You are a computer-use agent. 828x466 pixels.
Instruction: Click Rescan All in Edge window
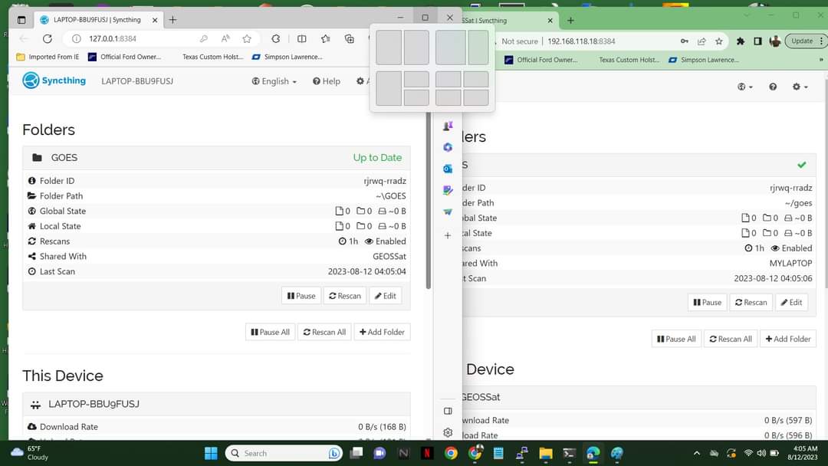point(324,332)
